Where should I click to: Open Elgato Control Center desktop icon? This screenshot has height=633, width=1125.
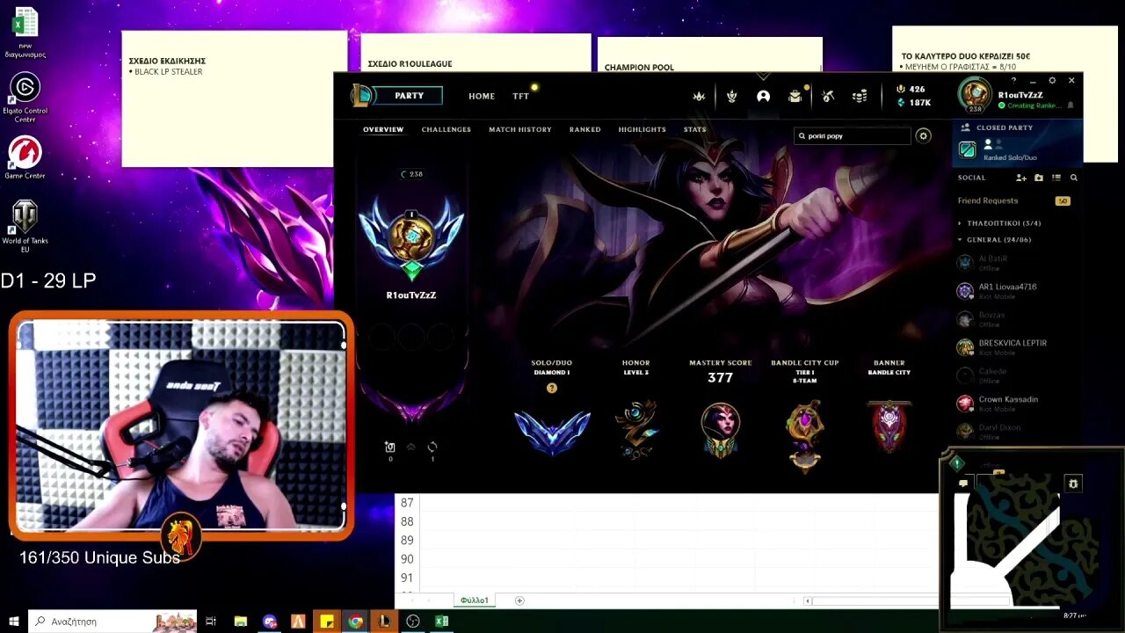tap(25, 95)
